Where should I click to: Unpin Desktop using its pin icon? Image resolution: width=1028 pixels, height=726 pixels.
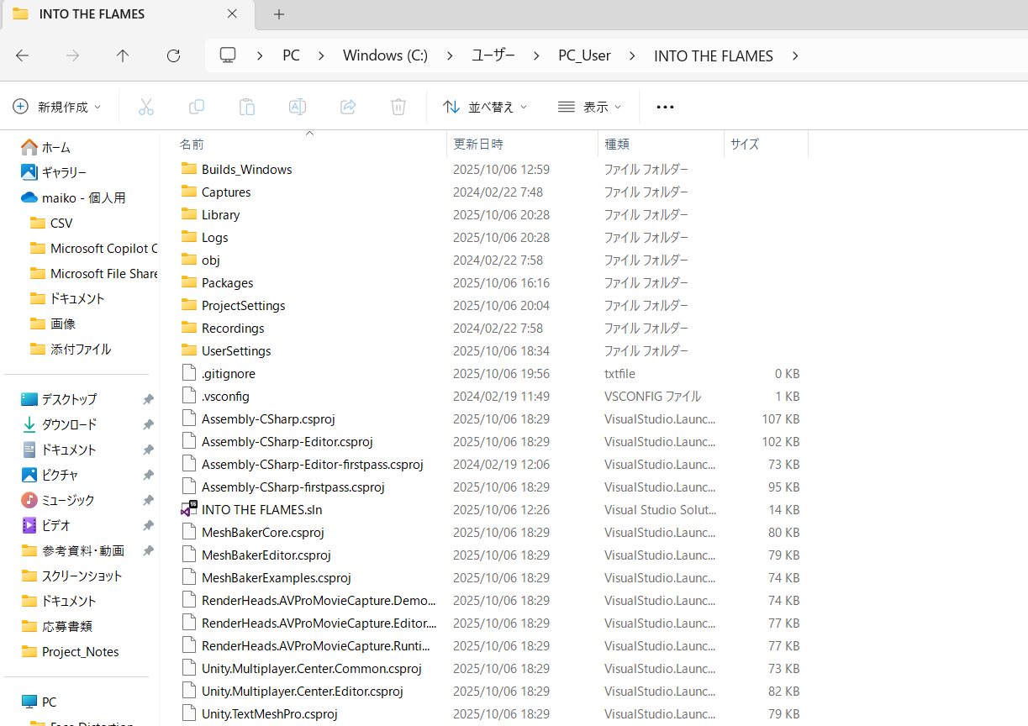148,399
